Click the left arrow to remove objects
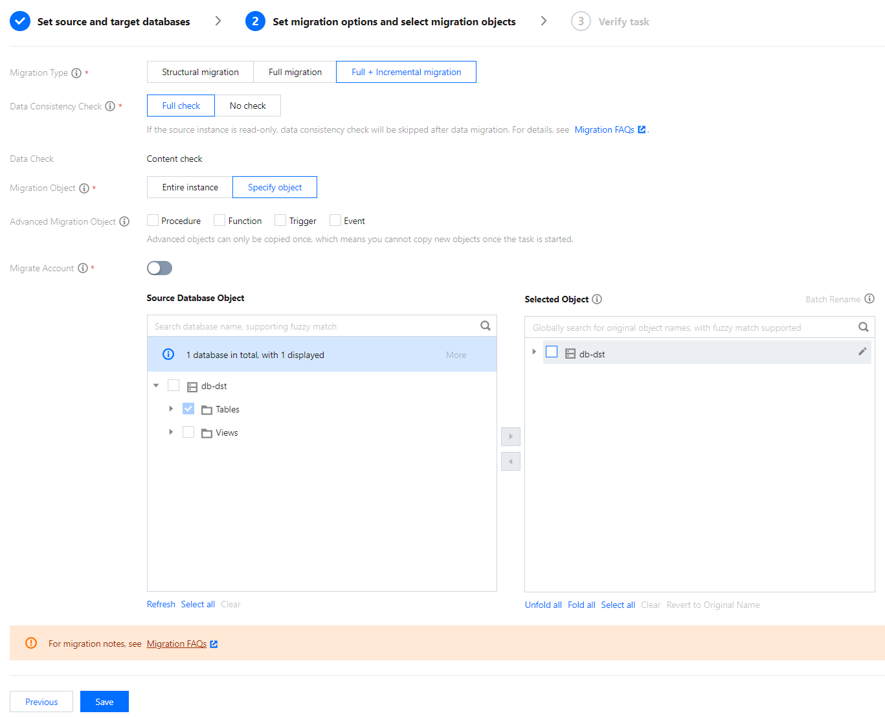The width and height of the screenshot is (885, 718). (x=511, y=462)
